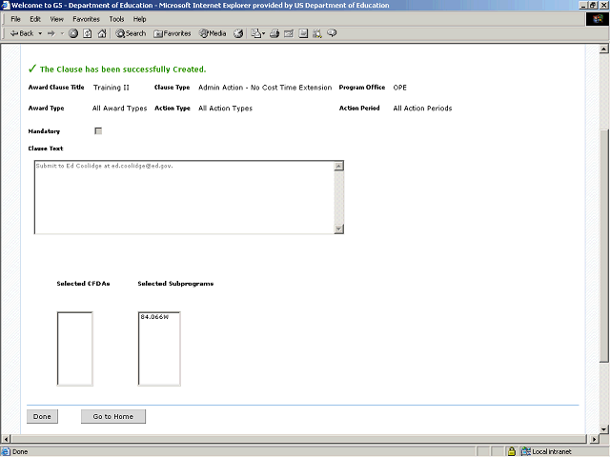Open the Media toolbar button

coord(213,33)
